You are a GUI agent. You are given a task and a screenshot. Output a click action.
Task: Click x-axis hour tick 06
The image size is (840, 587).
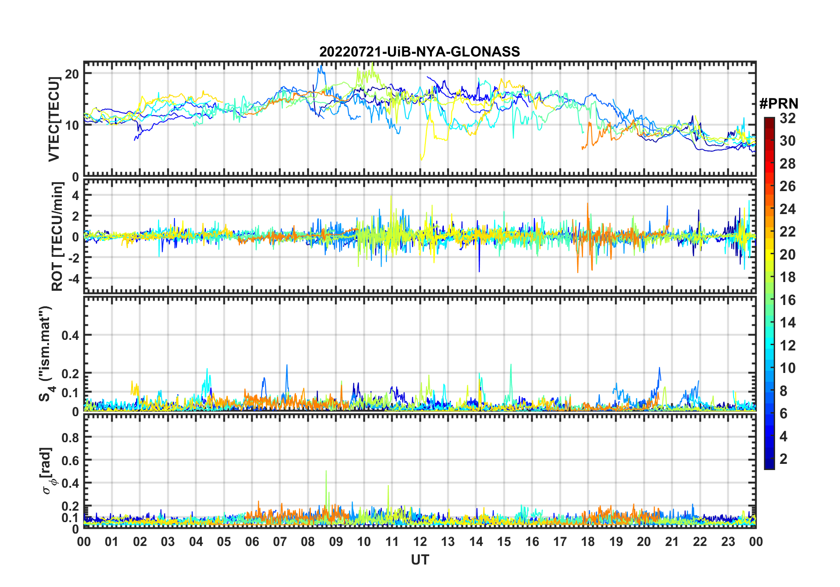coord(252,542)
